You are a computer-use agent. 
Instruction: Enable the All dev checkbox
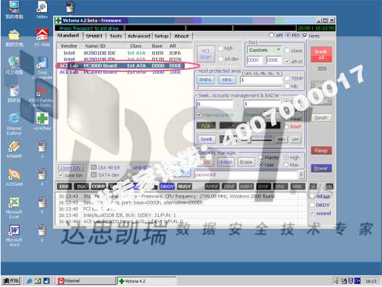221,58
